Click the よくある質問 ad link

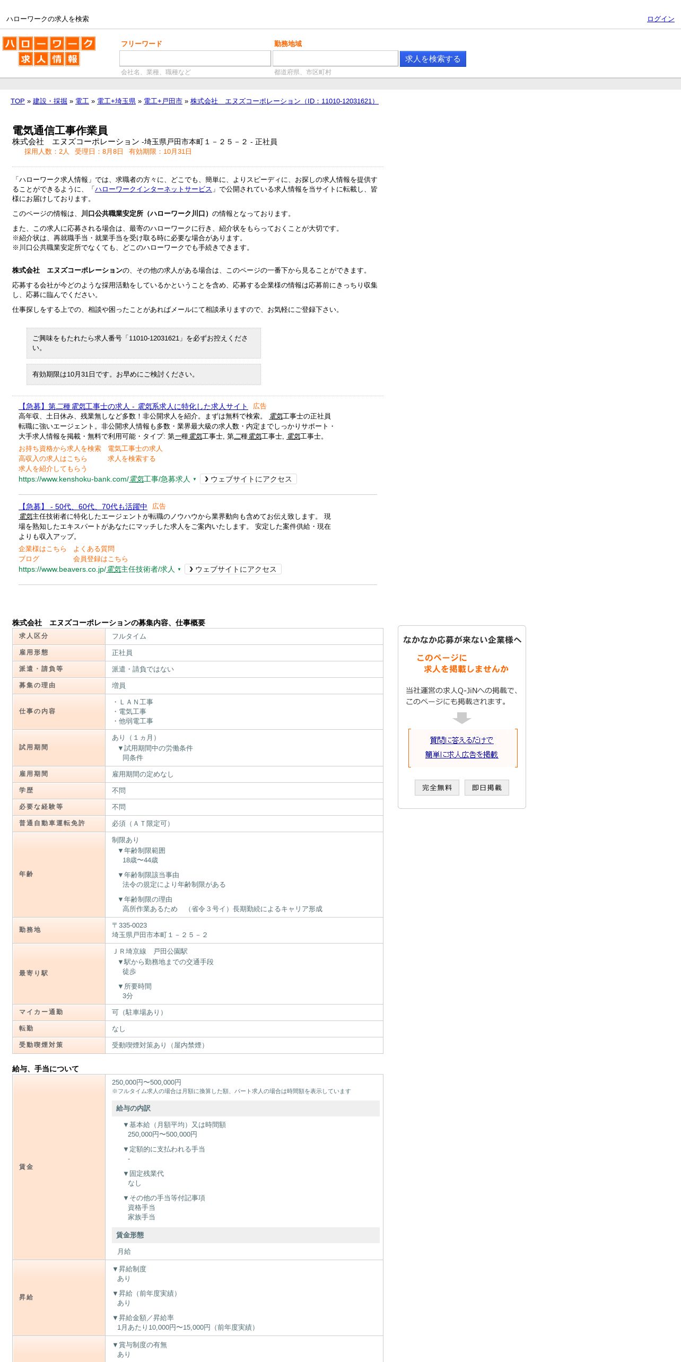pos(94,549)
